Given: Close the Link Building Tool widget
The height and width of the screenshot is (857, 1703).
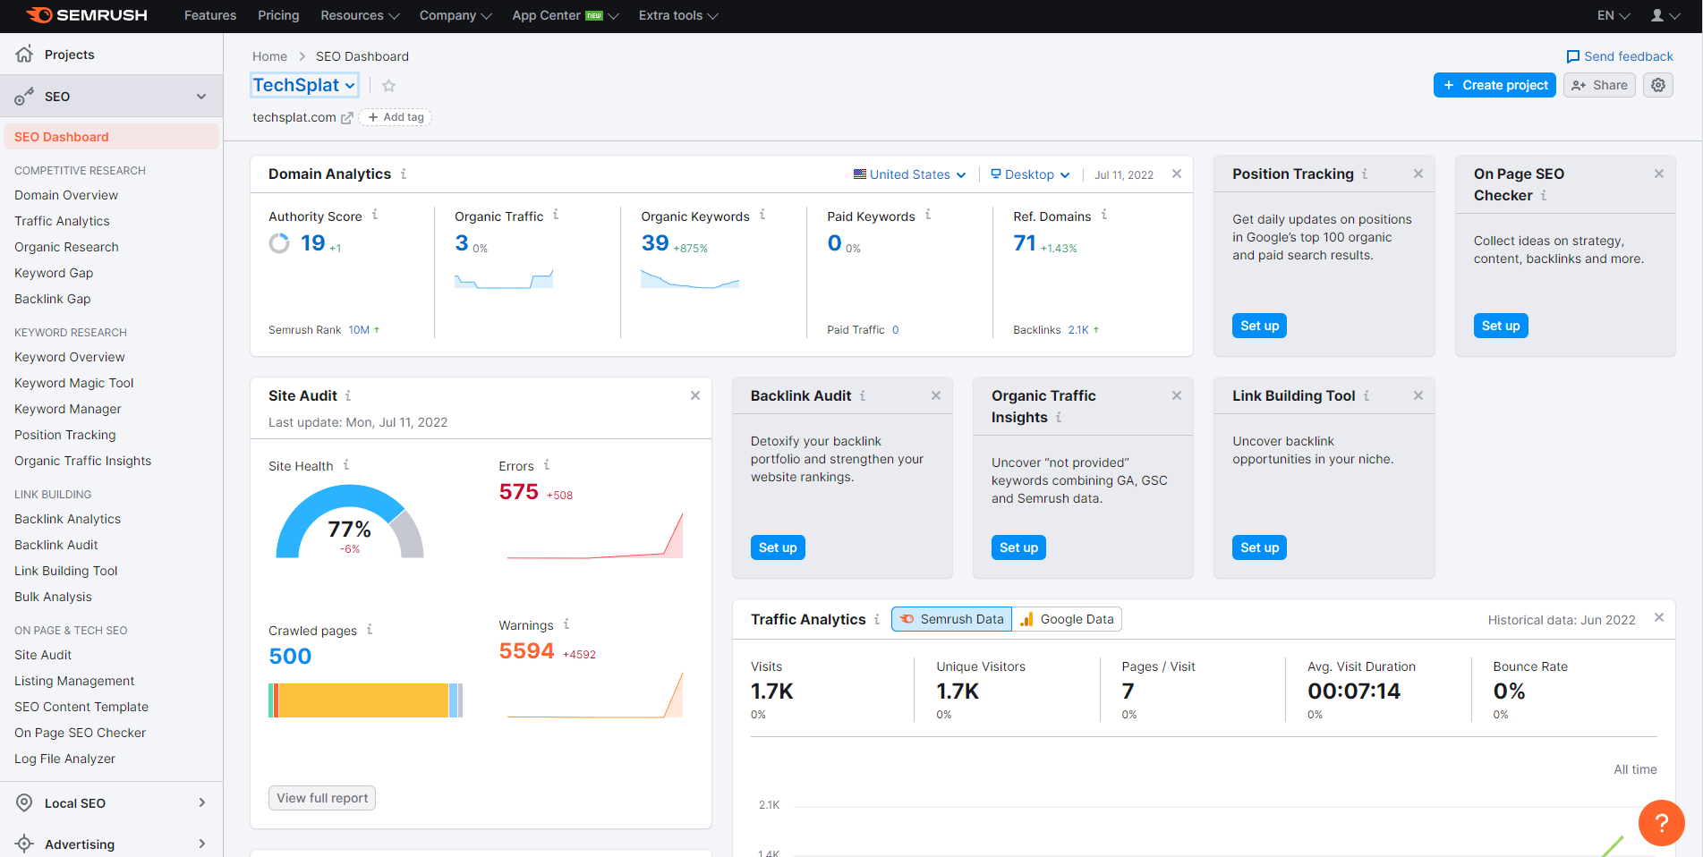Looking at the screenshot, I should [1418, 395].
